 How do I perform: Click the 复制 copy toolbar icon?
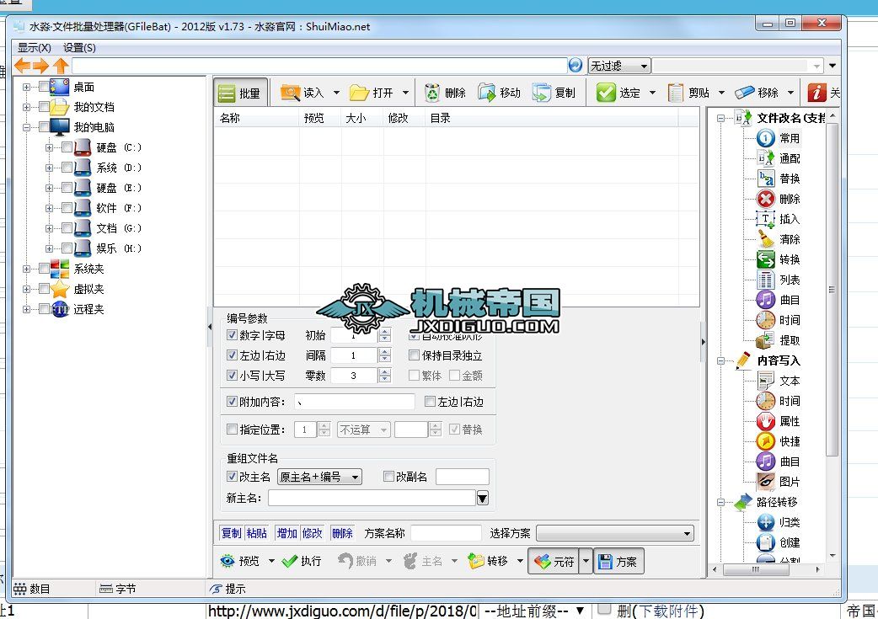click(542, 93)
